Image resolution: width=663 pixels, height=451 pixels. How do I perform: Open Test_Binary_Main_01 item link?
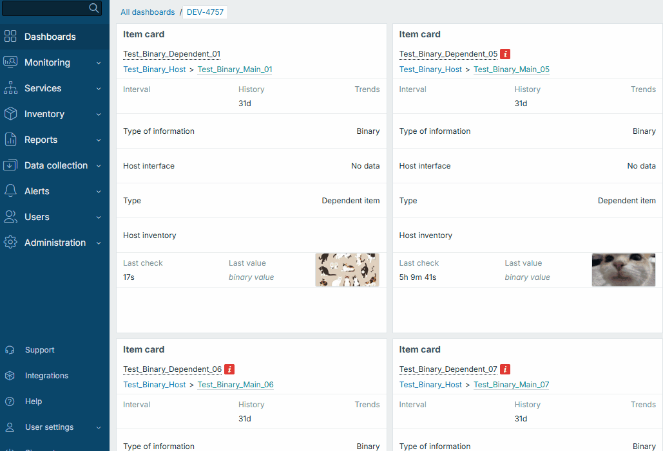(x=235, y=69)
